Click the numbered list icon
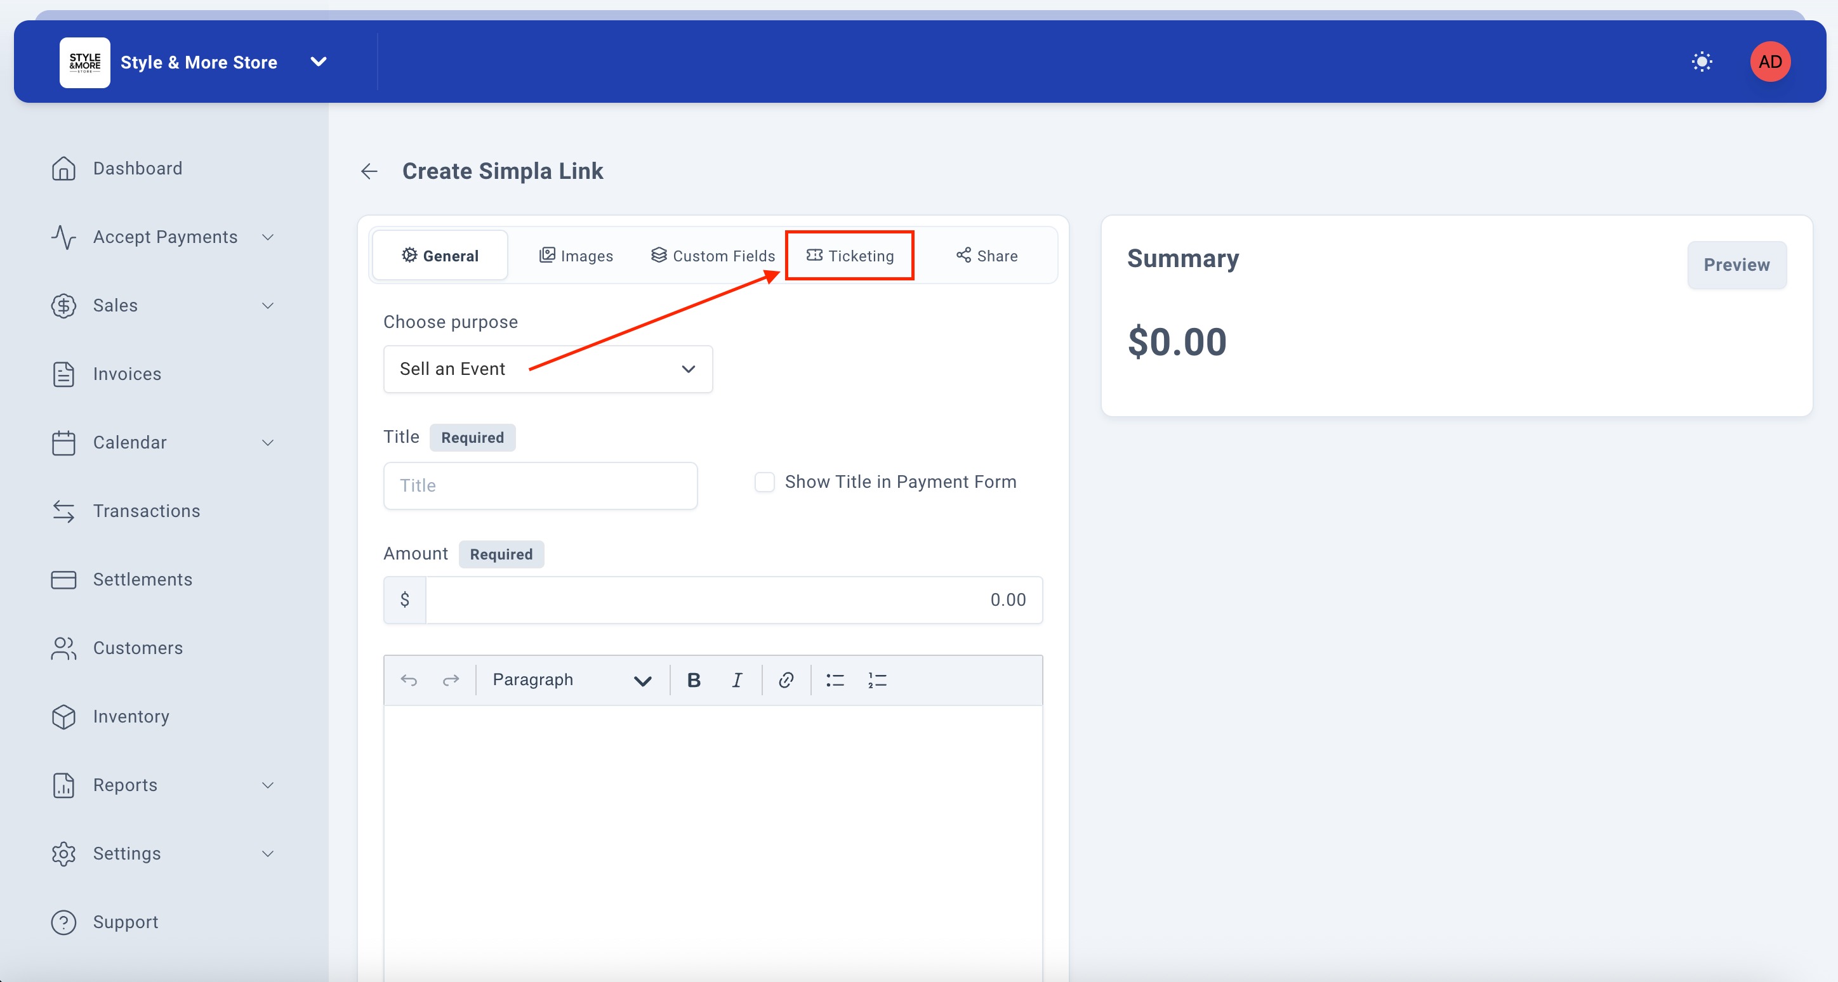The image size is (1838, 982). 877,680
